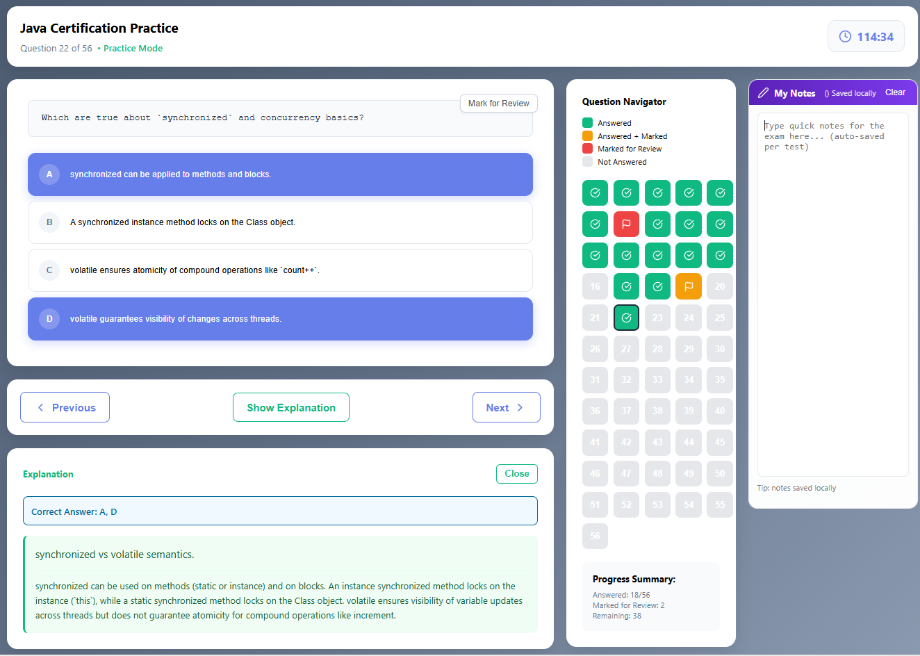920x656 pixels.
Task: Click inside the quick notes text area
Action: click(832, 295)
